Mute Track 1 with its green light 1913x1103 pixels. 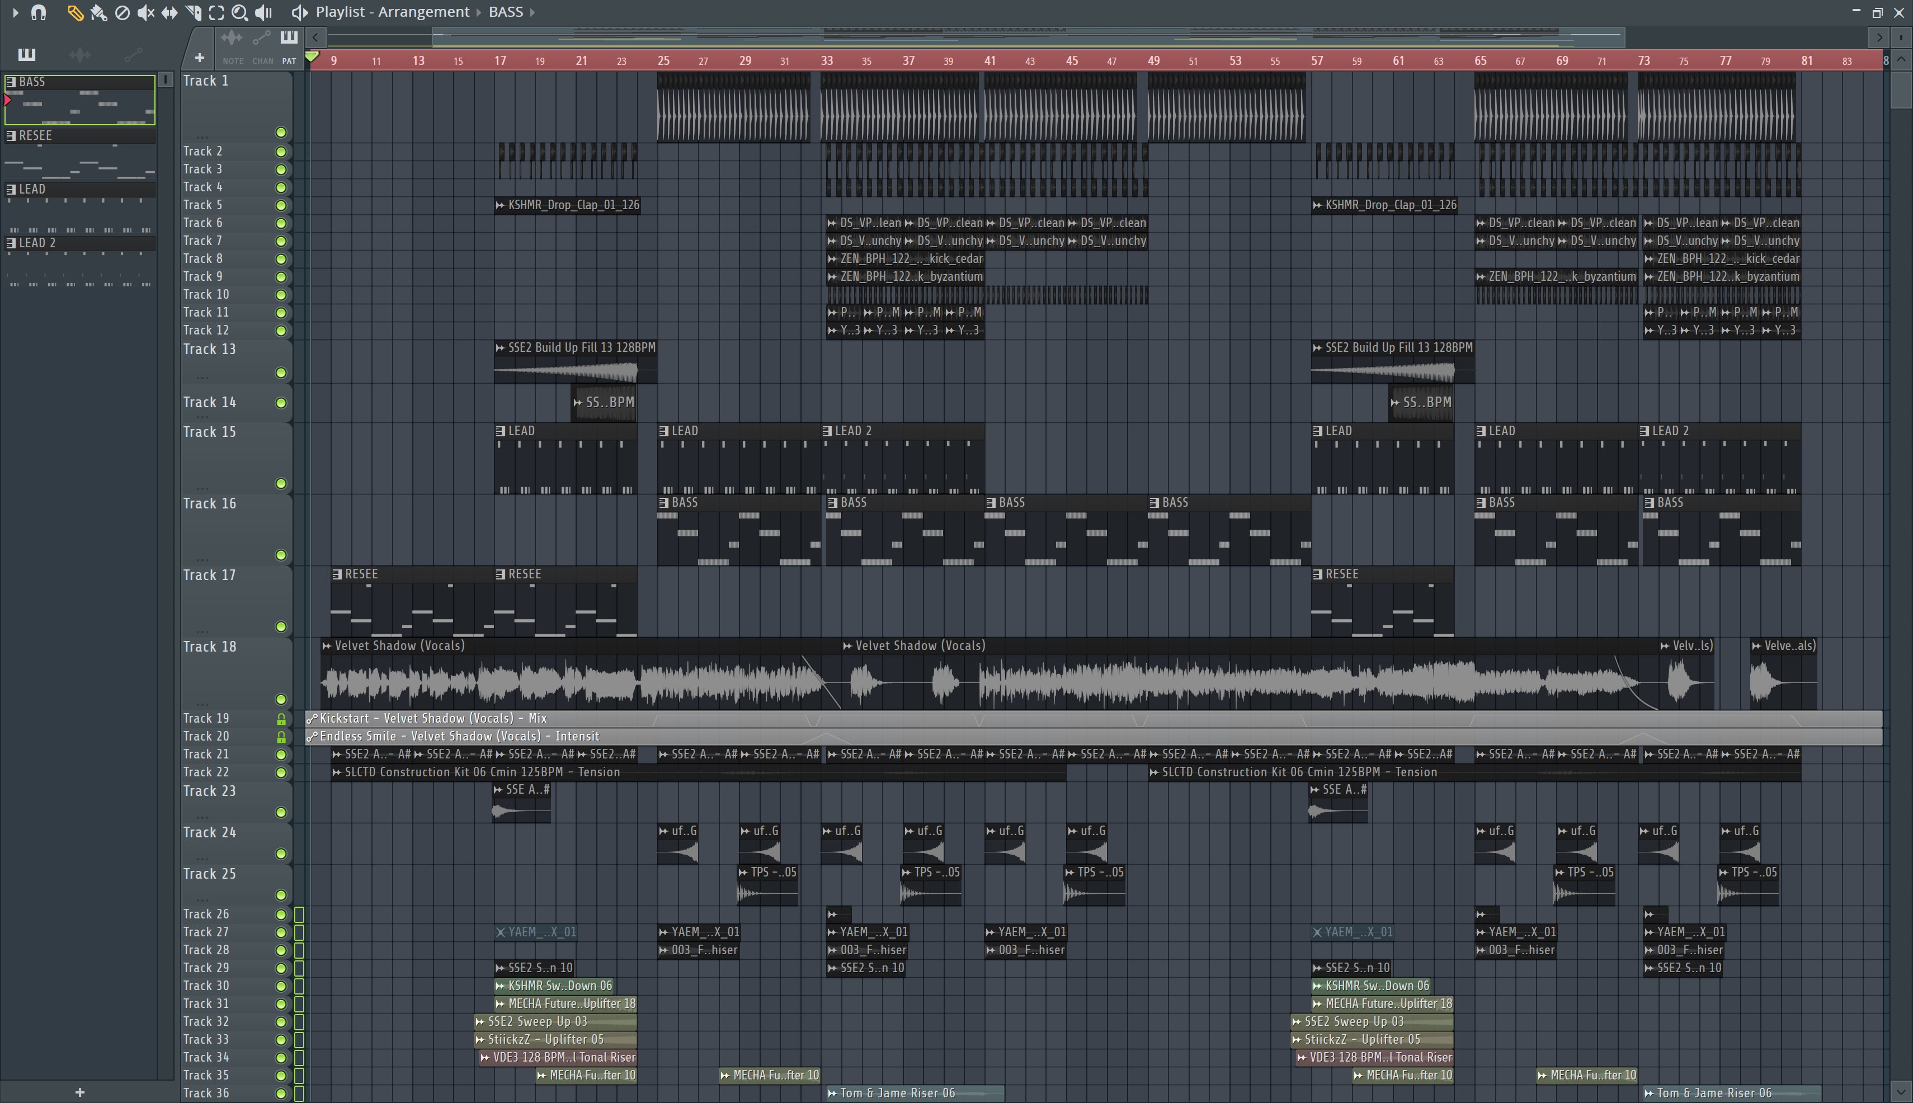(280, 133)
